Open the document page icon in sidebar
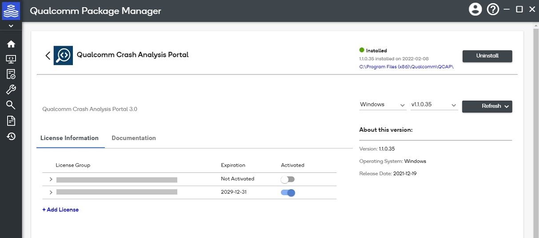 point(11,121)
